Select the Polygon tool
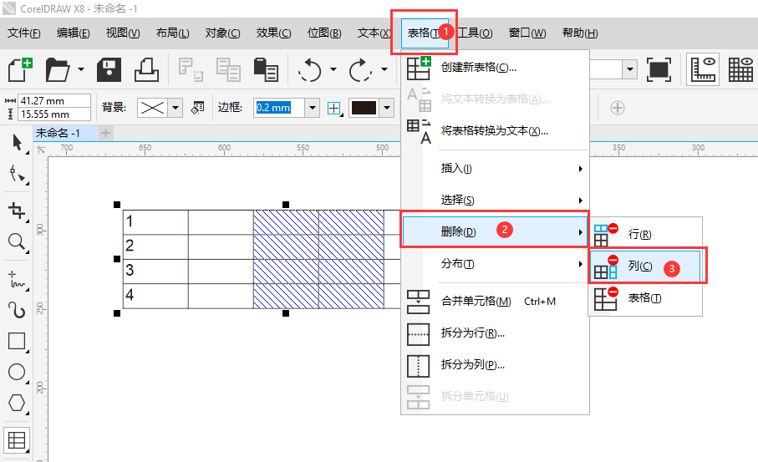The image size is (758, 462). pos(17,403)
